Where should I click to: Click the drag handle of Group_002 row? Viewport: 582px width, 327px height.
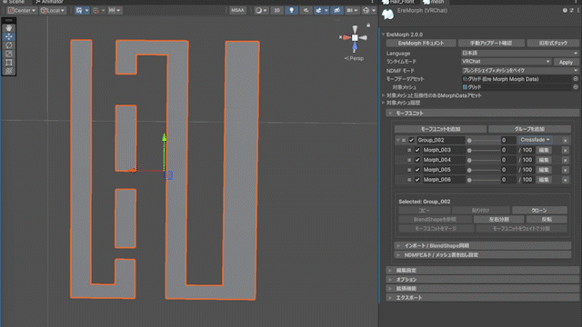[x=404, y=140]
